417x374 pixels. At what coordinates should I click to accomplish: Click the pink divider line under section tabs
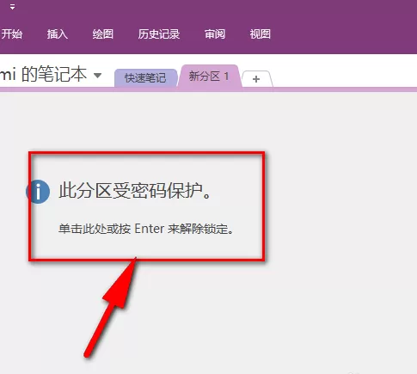point(208,89)
